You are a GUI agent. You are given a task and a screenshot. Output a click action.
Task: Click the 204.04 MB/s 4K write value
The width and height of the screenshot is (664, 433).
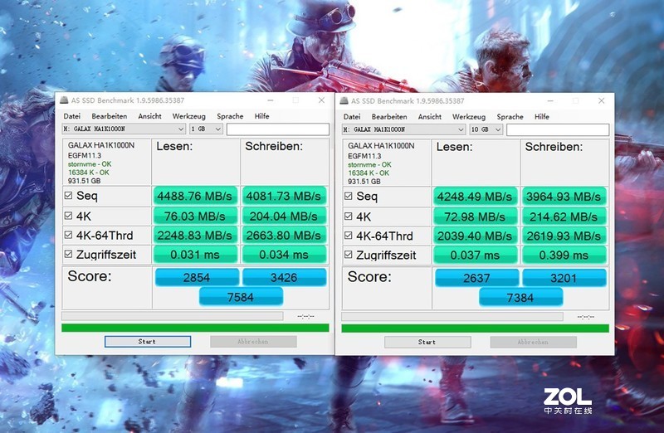(x=284, y=216)
